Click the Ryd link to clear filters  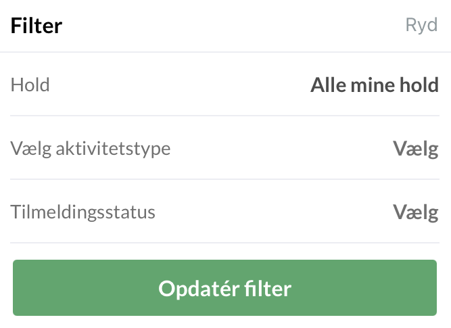pos(421,26)
